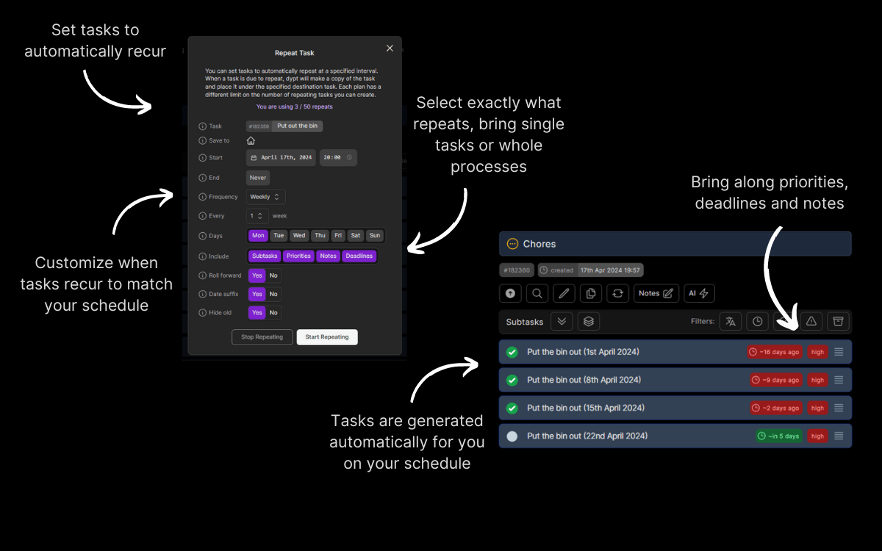Click the info icon beside Hide old
Image resolution: width=882 pixels, height=551 pixels.
pyautogui.click(x=203, y=312)
